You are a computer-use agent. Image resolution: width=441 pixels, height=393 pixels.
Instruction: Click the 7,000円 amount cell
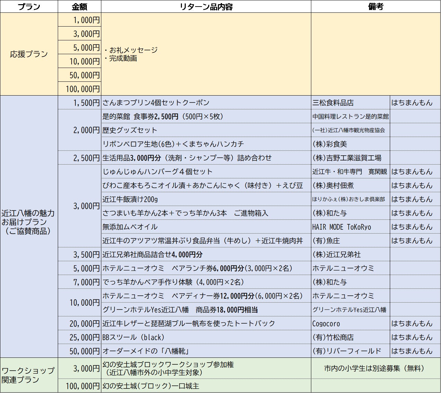pos(86,282)
